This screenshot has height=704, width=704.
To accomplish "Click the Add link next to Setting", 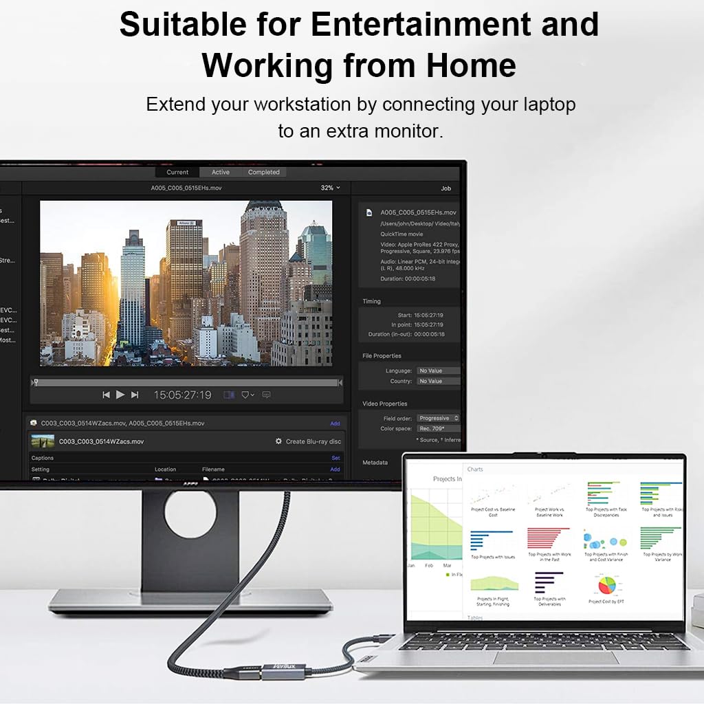I will click(x=335, y=469).
